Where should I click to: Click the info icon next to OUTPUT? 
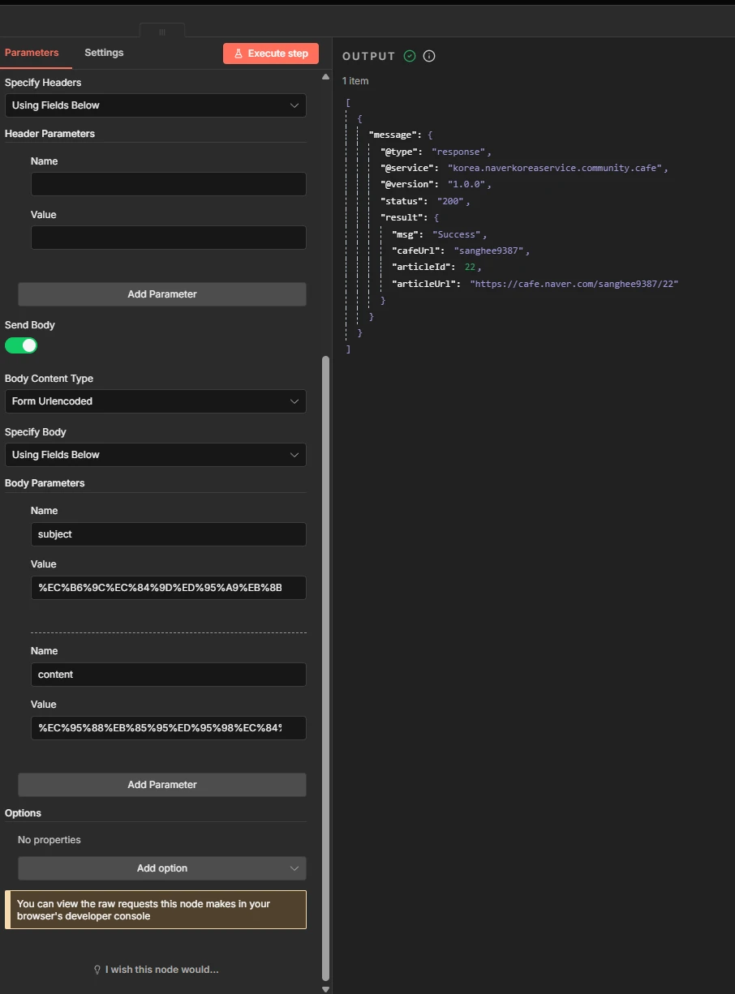429,56
